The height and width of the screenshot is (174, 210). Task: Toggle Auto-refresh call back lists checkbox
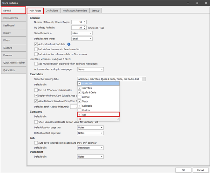tap(36, 44)
